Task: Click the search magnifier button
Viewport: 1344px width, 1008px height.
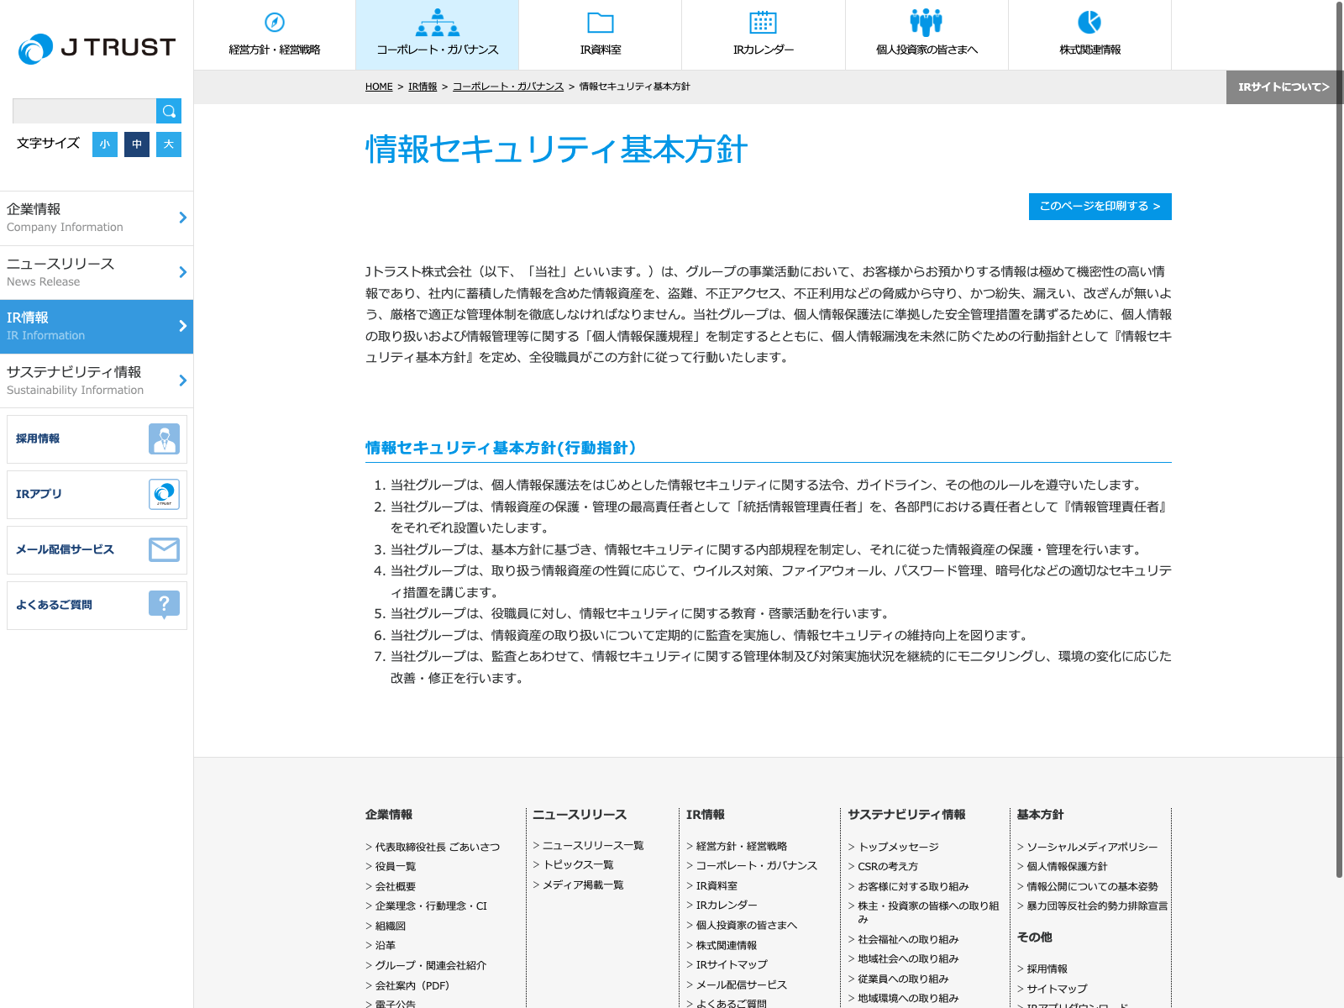Action: 169,111
